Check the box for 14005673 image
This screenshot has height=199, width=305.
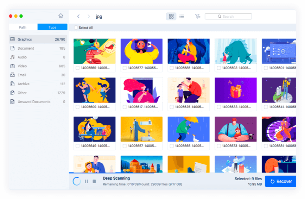point(218,146)
